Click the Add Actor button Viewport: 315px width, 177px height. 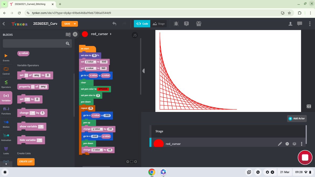(x=297, y=119)
